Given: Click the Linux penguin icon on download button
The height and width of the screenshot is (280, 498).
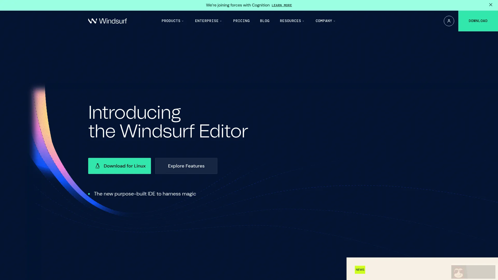Looking at the screenshot, I should (x=98, y=166).
